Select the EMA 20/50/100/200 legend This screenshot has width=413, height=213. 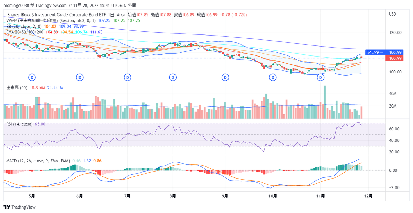25,32
